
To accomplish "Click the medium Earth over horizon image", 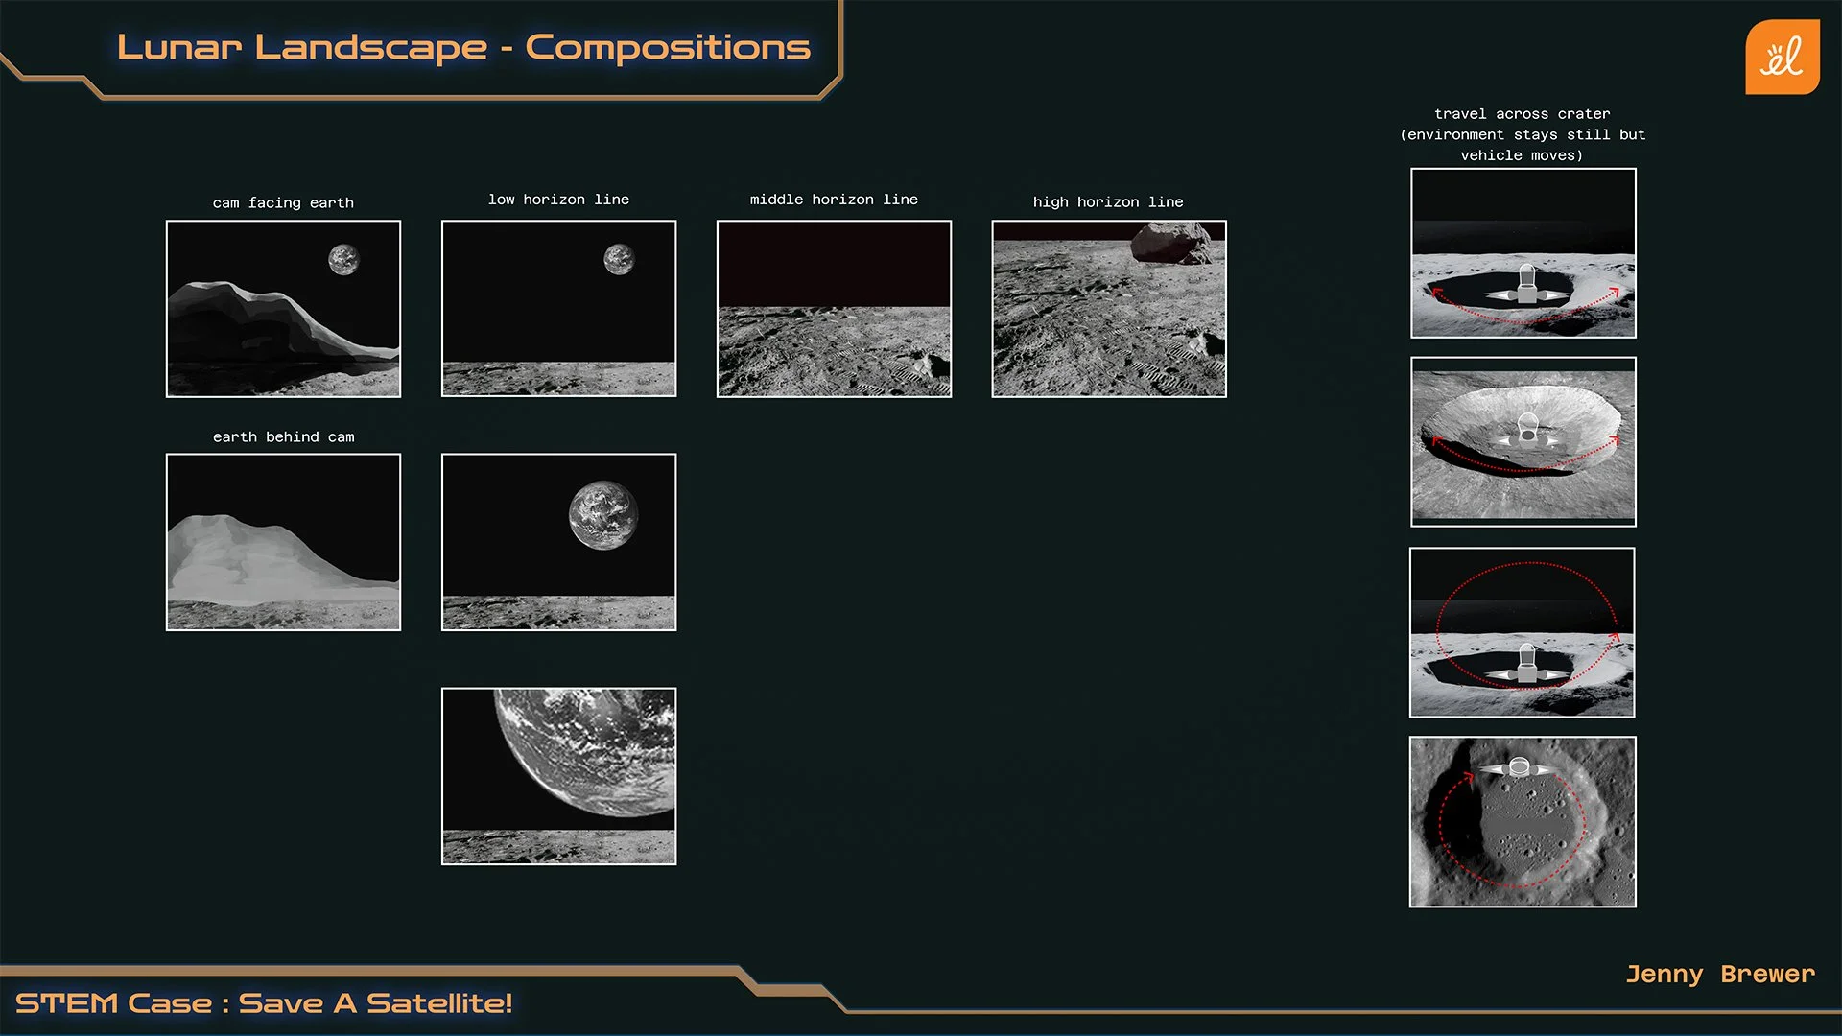I will click(x=558, y=542).
